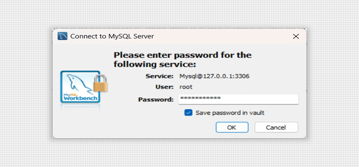The width and height of the screenshot is (359, 167).
Task: Focus the Password input field
Action: (x=258, y=99)
